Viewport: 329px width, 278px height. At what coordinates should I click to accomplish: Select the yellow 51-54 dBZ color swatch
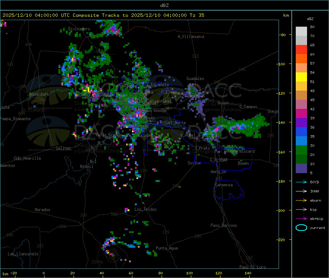click(x=301, y=77)
